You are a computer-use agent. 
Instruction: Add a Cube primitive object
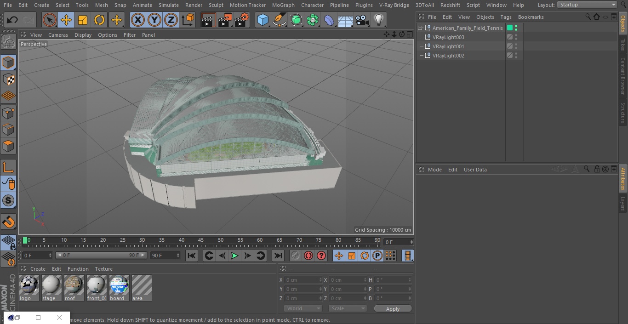pos(263,20)
